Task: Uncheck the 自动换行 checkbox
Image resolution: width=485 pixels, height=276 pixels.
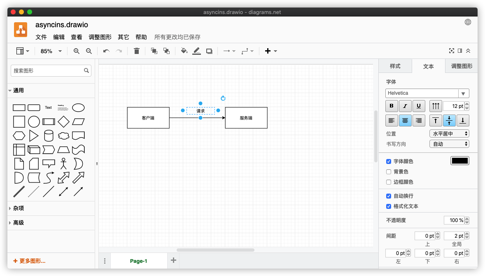Action: 389,196
